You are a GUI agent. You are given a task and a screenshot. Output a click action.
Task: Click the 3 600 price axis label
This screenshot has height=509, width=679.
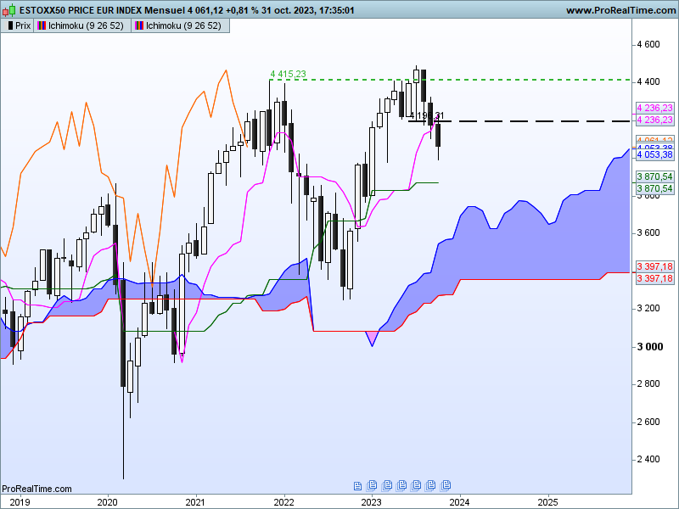coord(648,232)
